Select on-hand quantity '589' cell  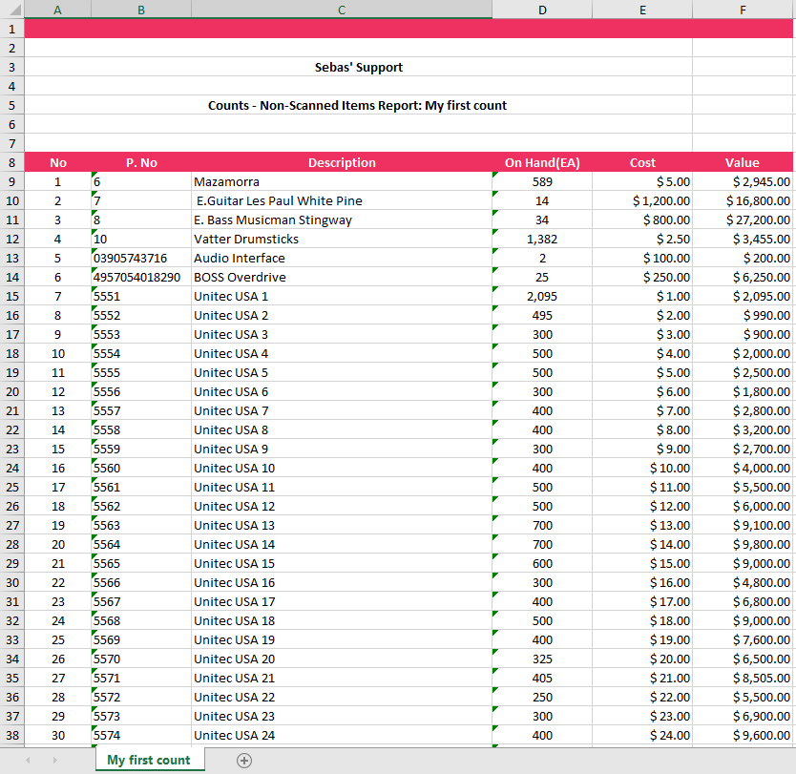pos(542,181)
